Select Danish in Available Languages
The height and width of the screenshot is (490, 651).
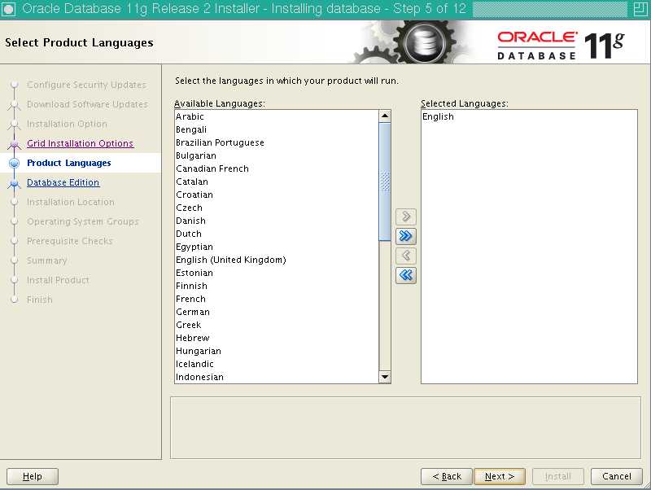277,221
